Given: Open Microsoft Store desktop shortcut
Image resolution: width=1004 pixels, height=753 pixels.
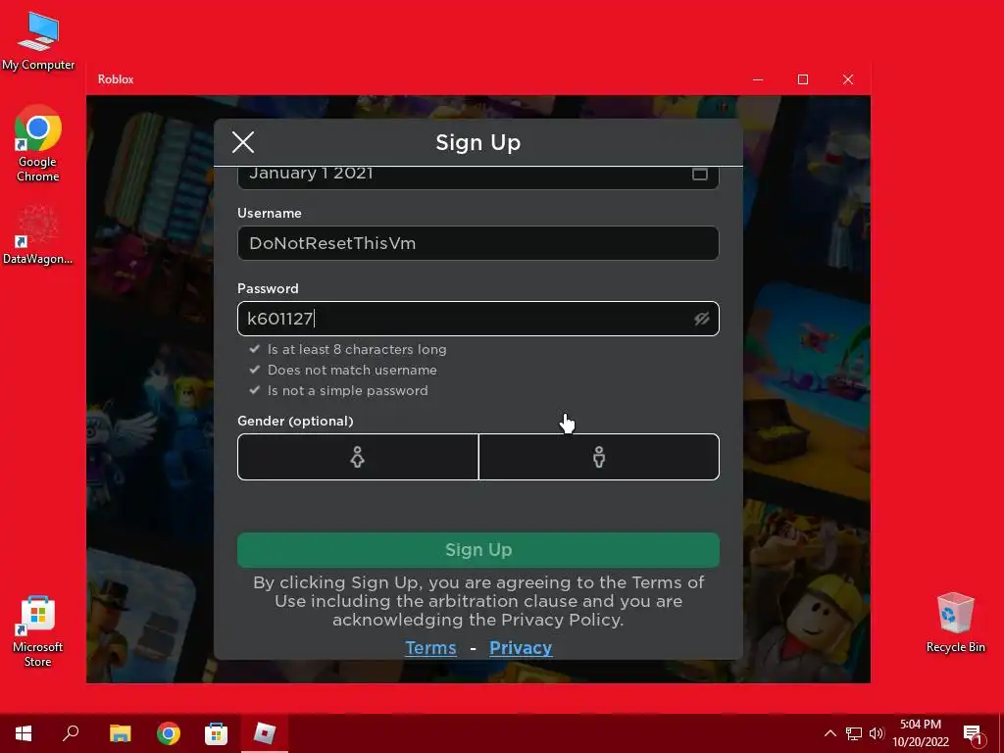Looking at the screenshot, I should (x=38, y=632).
